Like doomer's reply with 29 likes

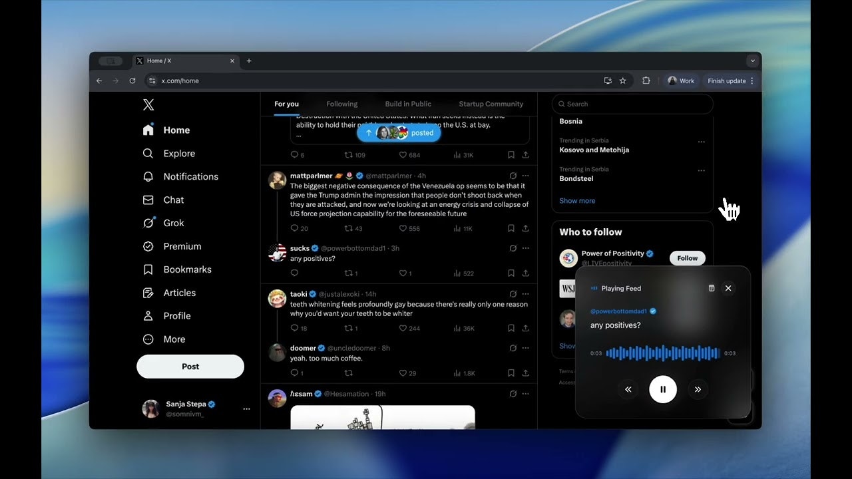coord(407,373)
